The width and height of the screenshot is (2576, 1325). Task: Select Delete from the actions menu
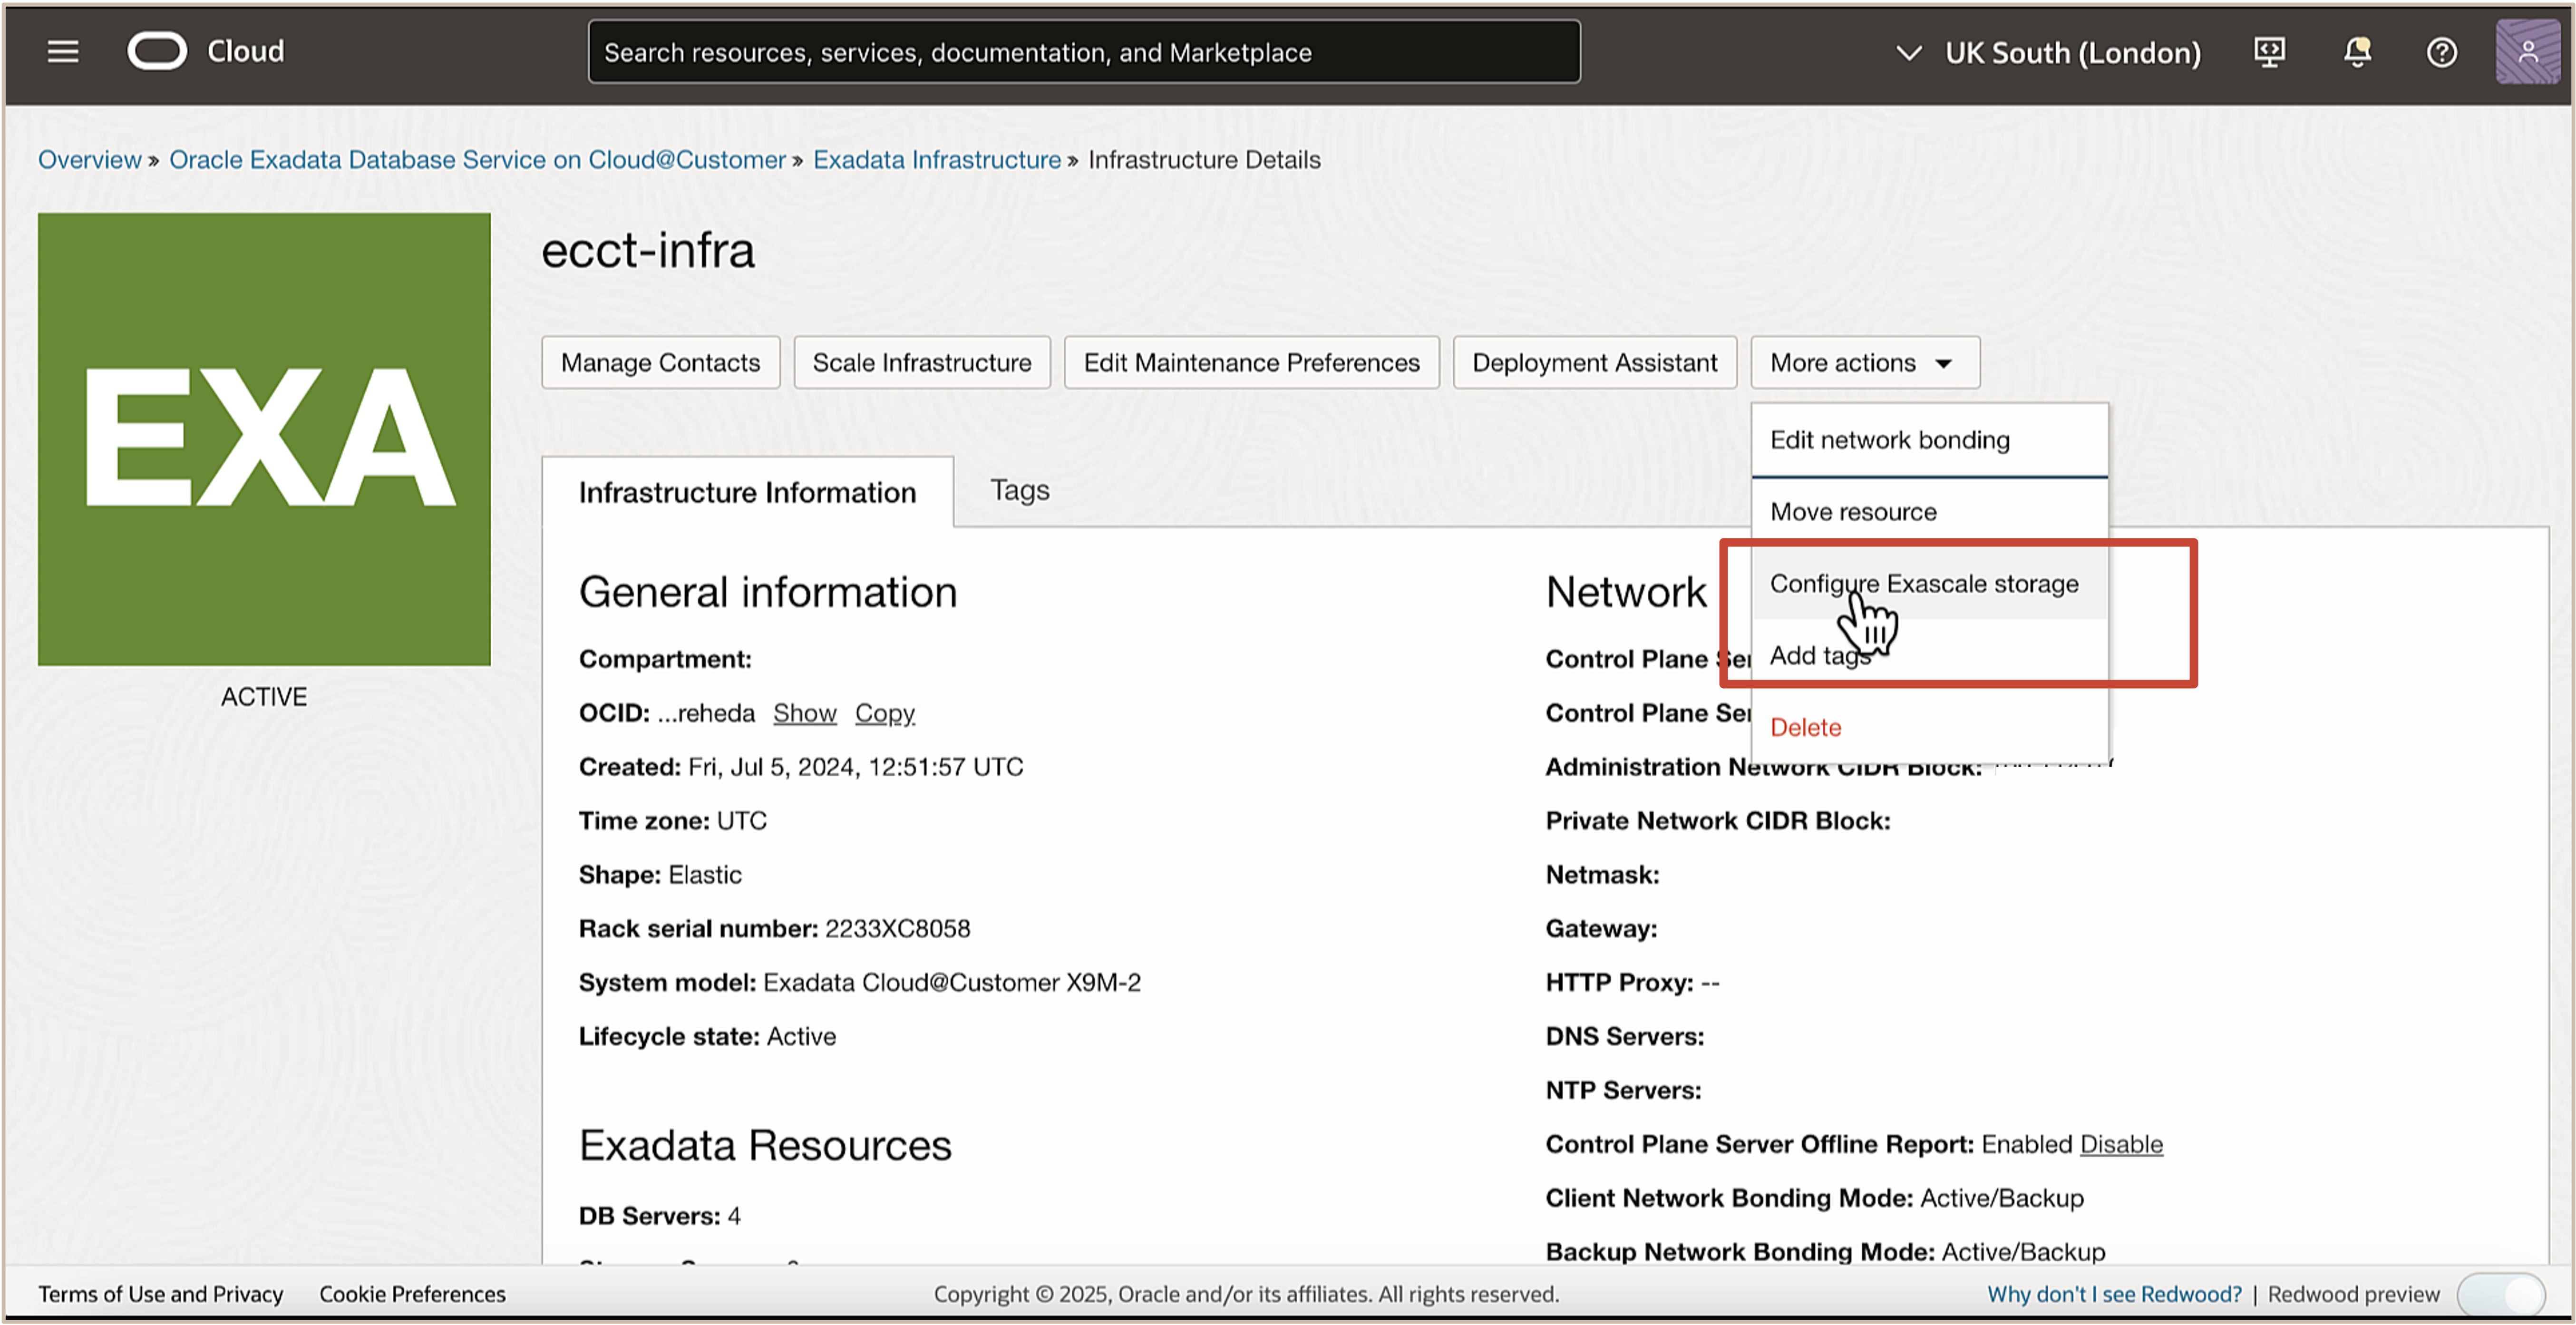click(1805, 727)
